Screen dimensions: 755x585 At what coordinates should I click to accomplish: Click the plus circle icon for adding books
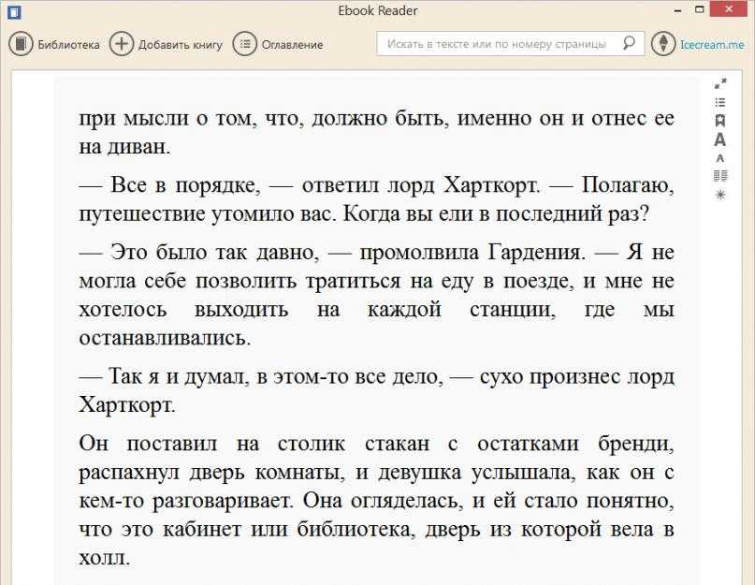click(x=122, y=44)
